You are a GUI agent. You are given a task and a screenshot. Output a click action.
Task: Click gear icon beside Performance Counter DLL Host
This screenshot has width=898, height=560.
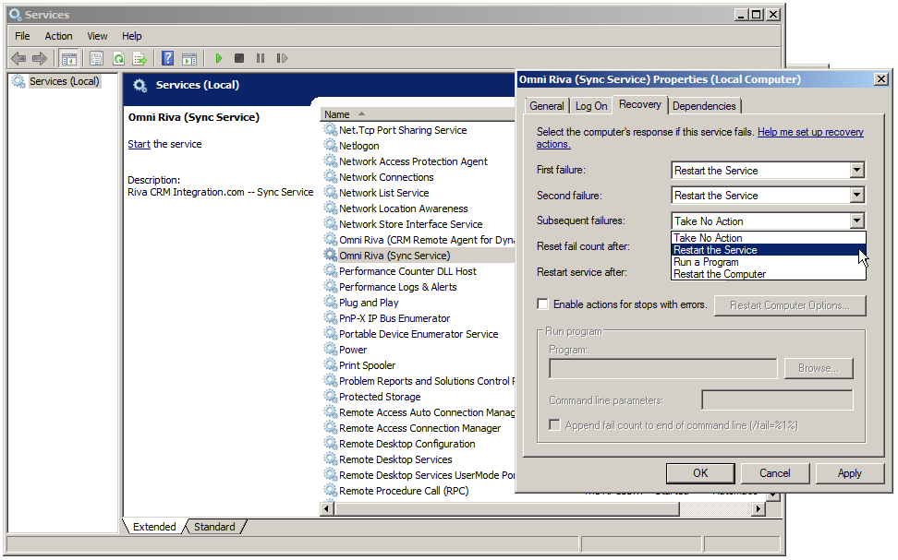(331, 270)
